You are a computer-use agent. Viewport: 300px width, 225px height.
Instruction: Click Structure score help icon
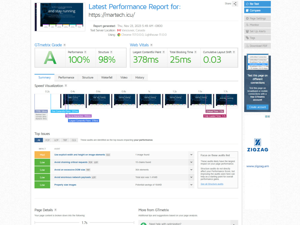(x=111, y=52)
